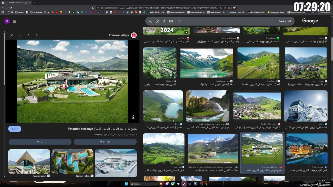The image size is (333, 187).
Task: Click the Google logo
Action: tap(310, 21)
